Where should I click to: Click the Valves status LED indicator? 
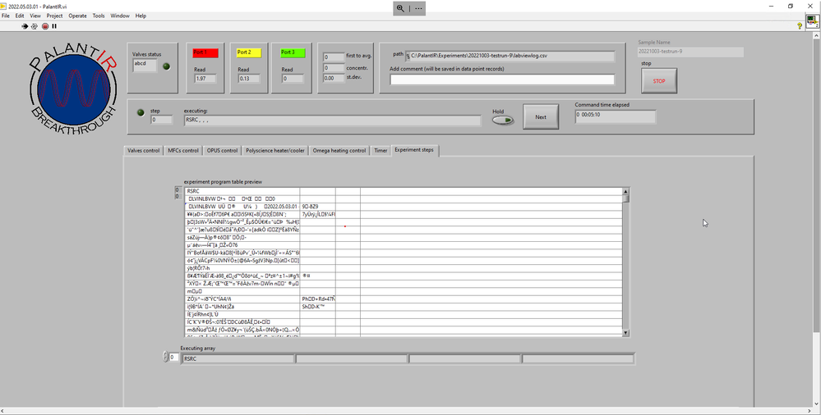click(167, 66)
